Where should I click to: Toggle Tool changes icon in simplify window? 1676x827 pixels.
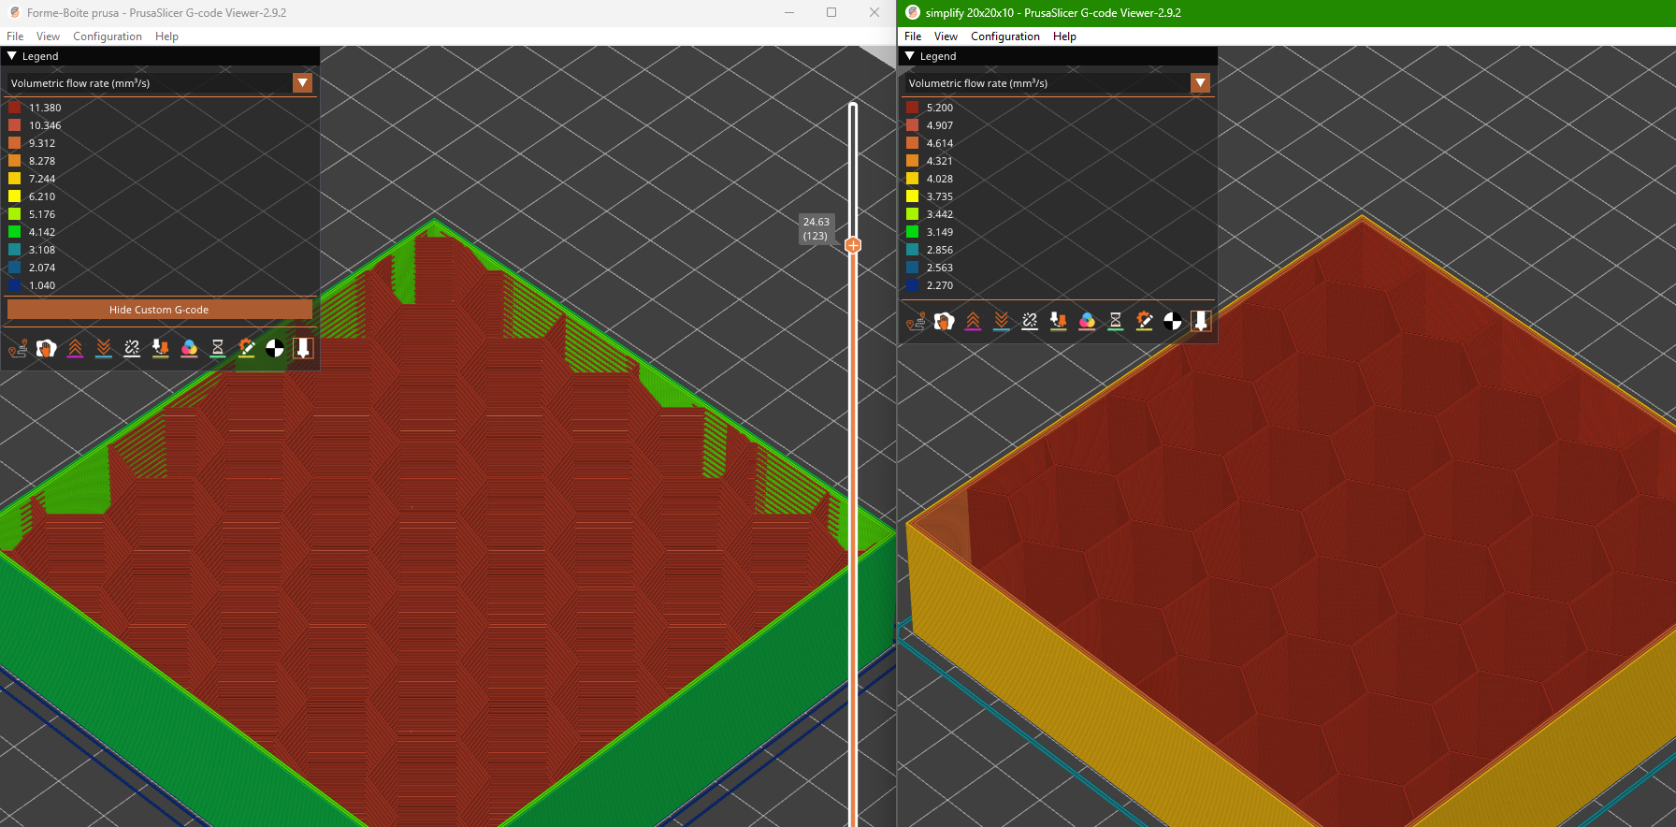(x=1059, y=321)
